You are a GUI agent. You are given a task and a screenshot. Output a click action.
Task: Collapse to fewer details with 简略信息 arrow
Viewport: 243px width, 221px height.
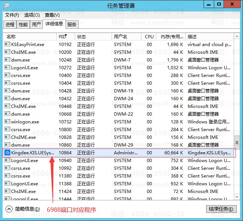9,209
